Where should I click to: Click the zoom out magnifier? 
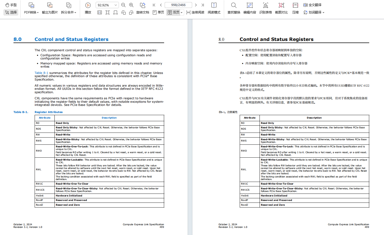point(123,5)
